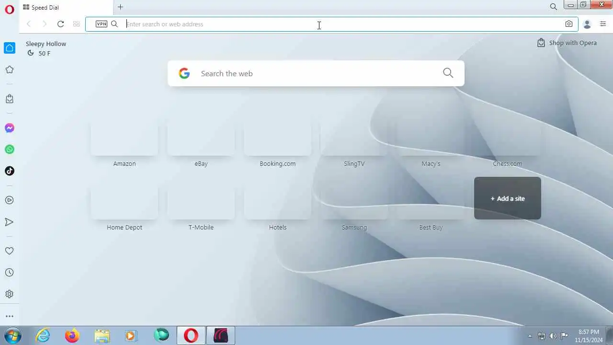The image size is (613, 345).
Task: Open the eBay speed dial tile
Action: tap(201, 143)
